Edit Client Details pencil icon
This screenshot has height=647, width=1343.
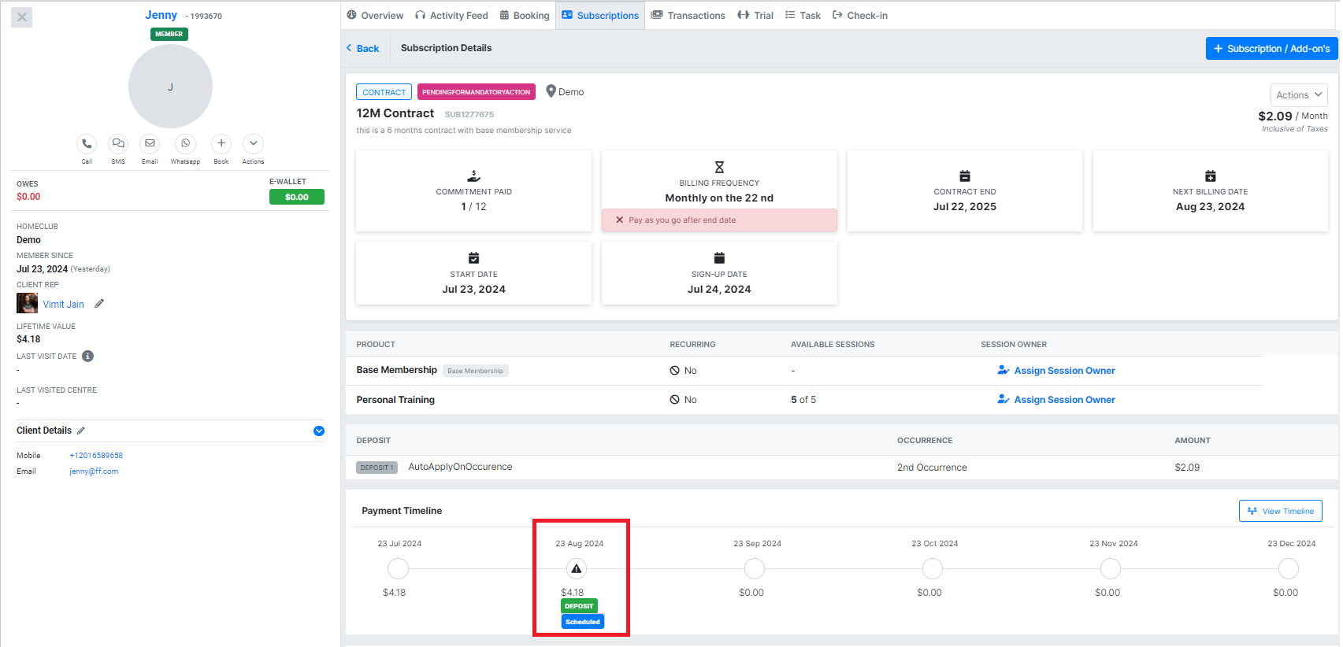point(81,431)
